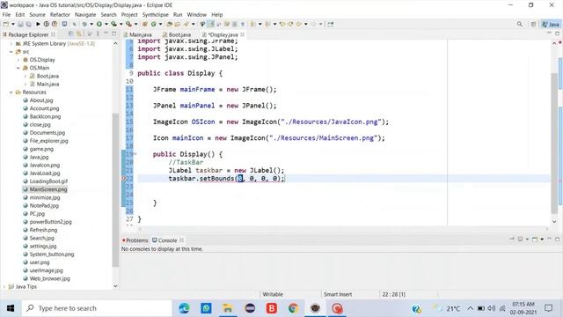563x317 pixels.
Task: Click line 22 error marker in gutter
Action: coord(124,179)
